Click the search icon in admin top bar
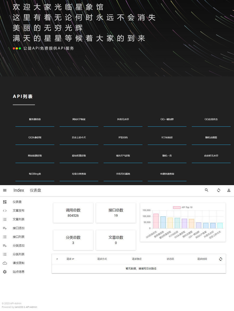234x311 pixels. (206, 190)
